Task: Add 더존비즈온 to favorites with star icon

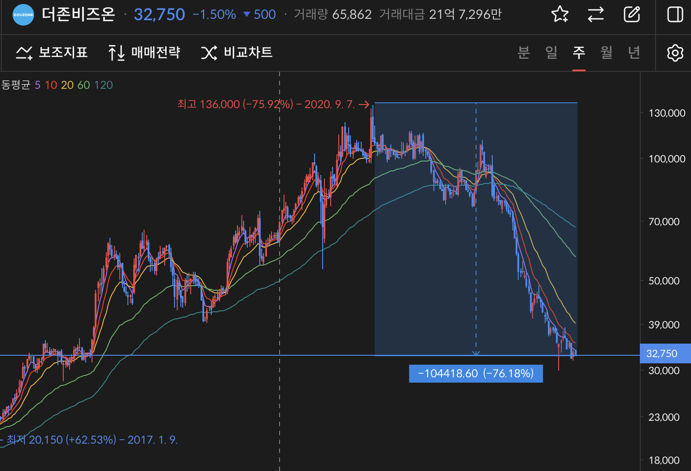Action: tap(560, 14)
